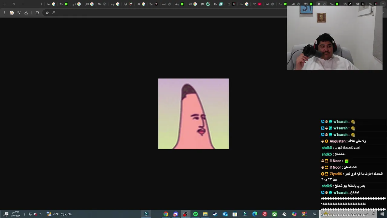The width and height of the screenshot is (387, 218).
Task: Switch to the '18-' tab
Action: (x=102, y=4)
